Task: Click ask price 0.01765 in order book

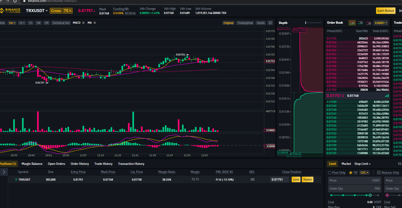Action: coord(331,39)
